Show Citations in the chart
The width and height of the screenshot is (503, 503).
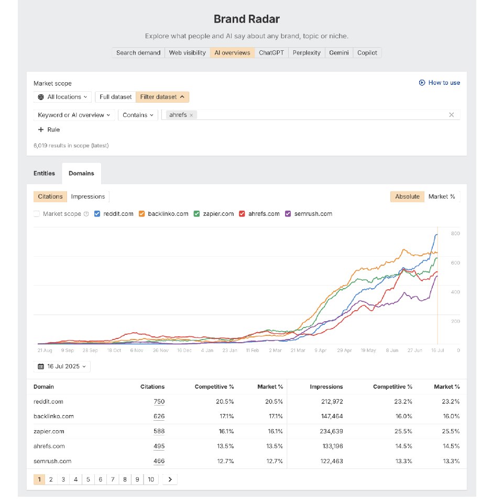click(x=50, y=196)
